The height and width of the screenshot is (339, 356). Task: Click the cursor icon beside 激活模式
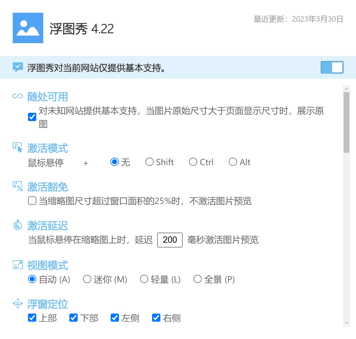coord(17,148)
